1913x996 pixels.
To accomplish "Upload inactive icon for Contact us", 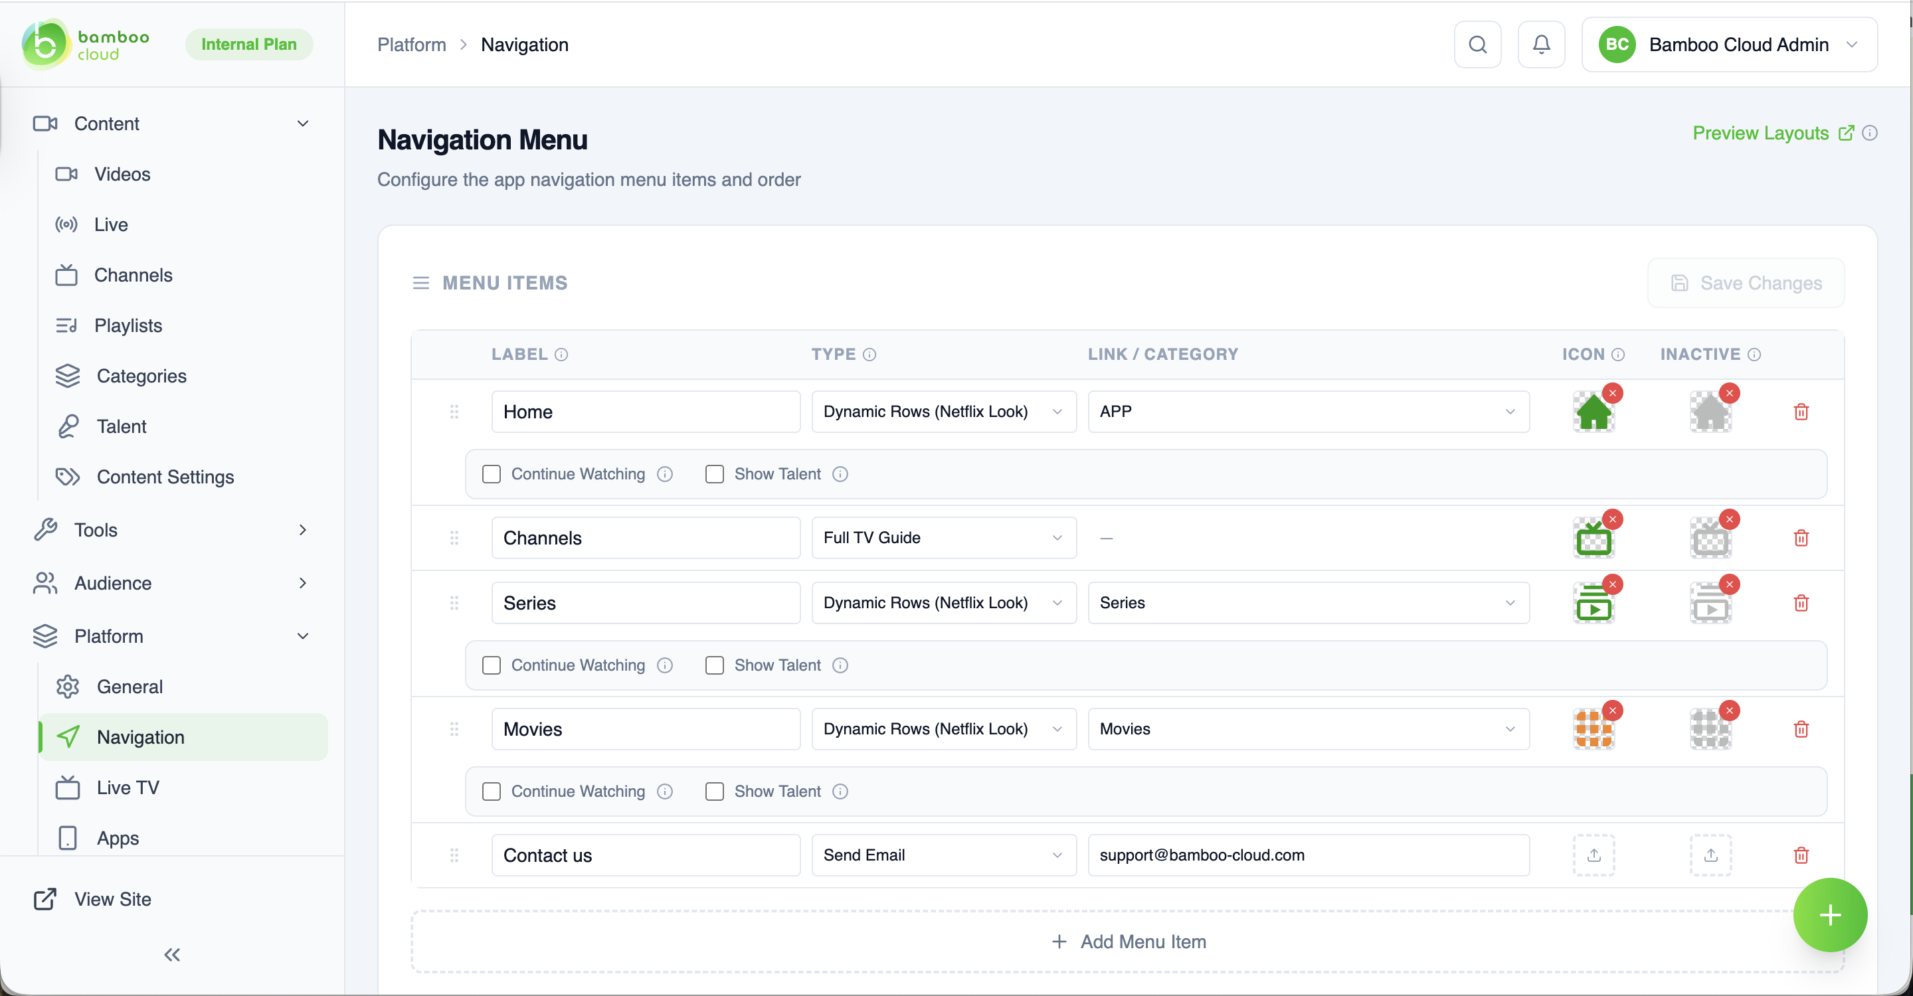I will (1711, 856).
